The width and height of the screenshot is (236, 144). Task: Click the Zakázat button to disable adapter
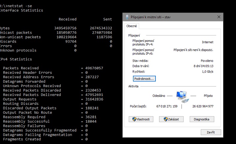171,119
